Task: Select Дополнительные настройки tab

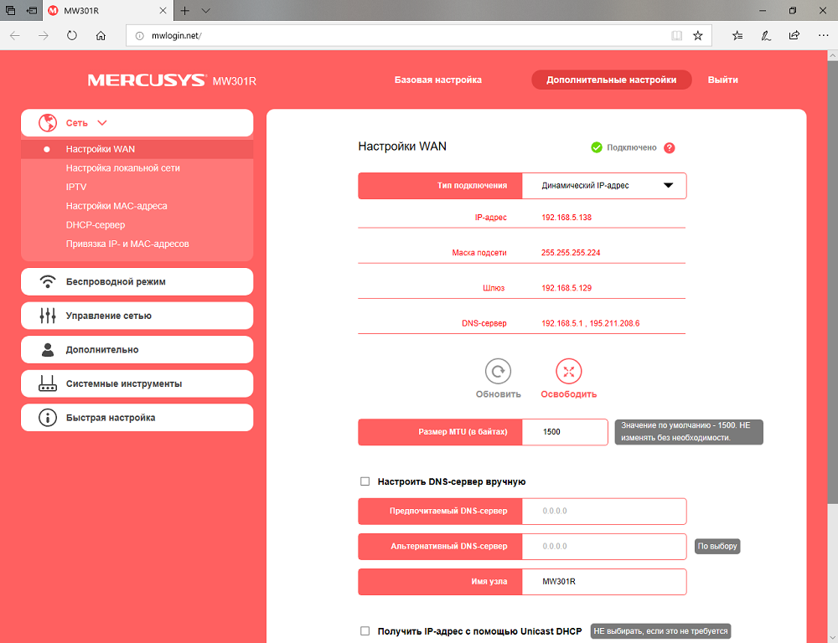Action: click(612, 80)
